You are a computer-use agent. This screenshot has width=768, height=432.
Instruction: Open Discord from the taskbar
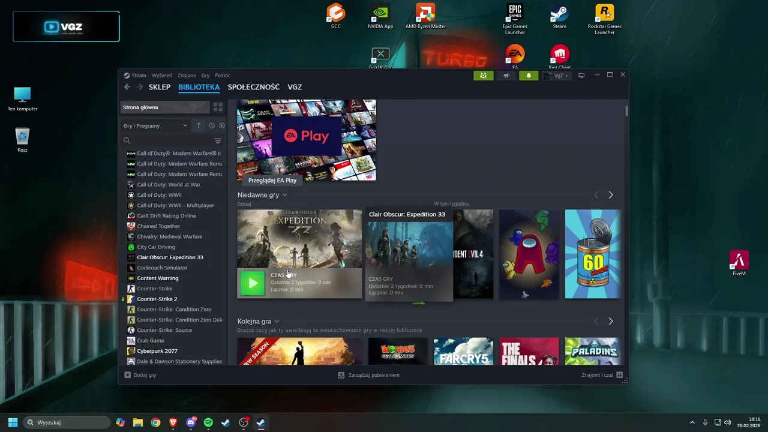coord(191,422)
